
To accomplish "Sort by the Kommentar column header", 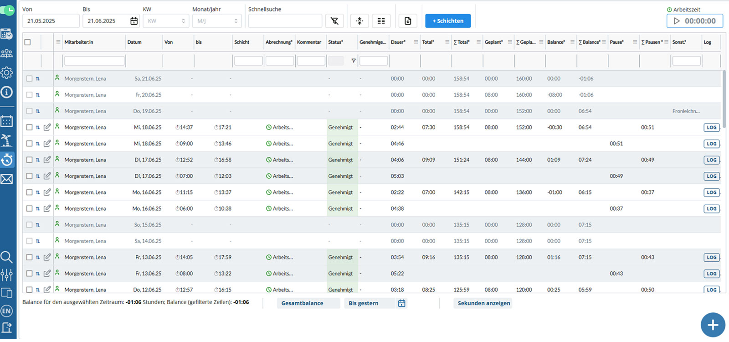I will (309, 42).
